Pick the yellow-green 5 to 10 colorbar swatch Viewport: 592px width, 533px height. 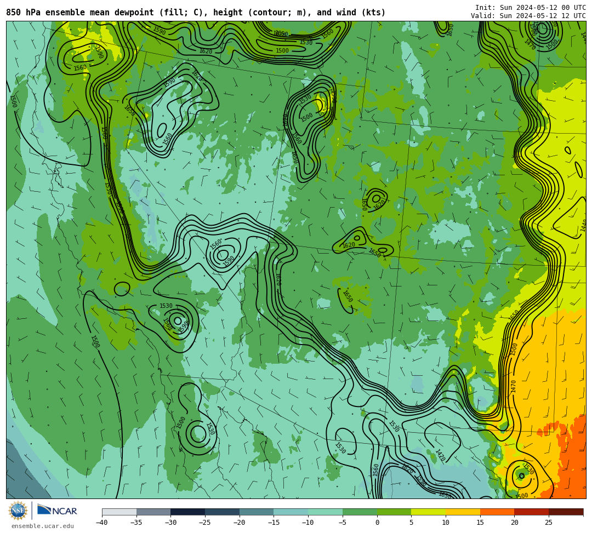click(429, 512)
